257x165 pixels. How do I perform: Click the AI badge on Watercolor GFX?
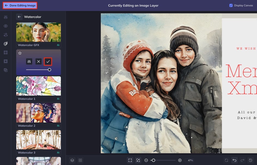(x=58, y=45)
